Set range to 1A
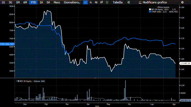 pyautogui.click(x=41, y=2)
